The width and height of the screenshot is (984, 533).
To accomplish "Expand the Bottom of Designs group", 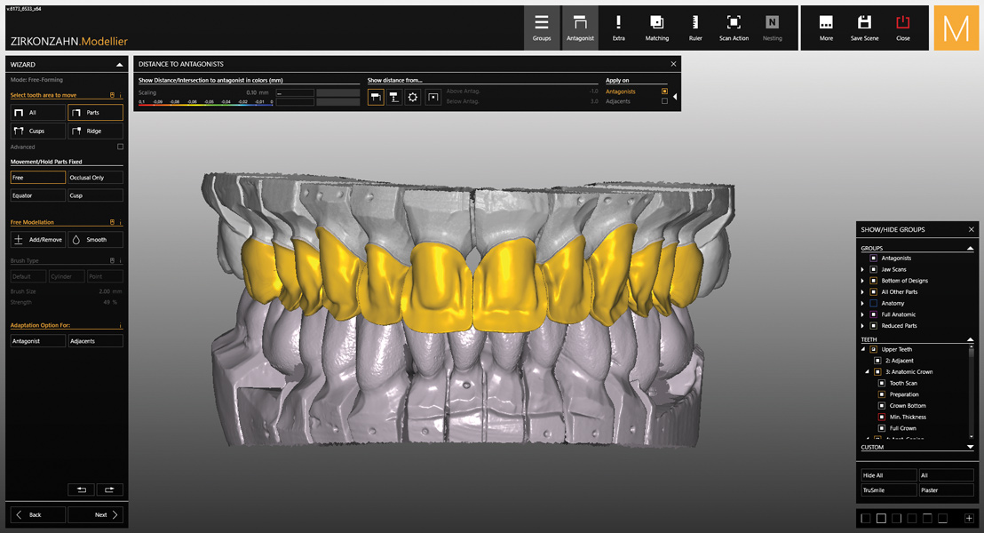I will point(862,281).
